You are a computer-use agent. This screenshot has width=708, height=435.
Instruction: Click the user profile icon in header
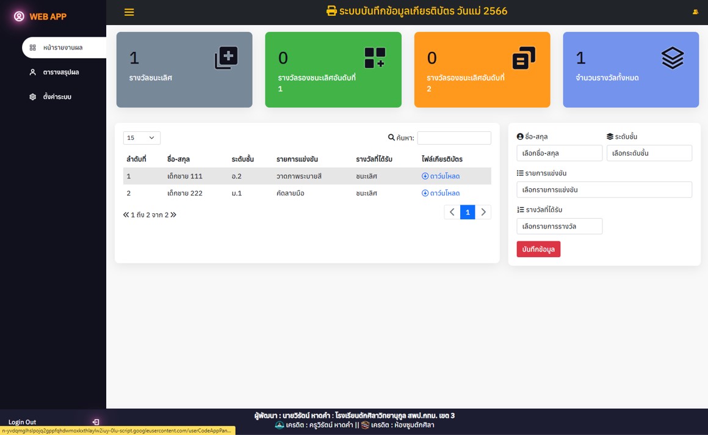[x=695, y=12]
